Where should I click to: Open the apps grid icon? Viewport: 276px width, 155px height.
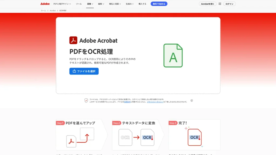(x=220, y=4)
